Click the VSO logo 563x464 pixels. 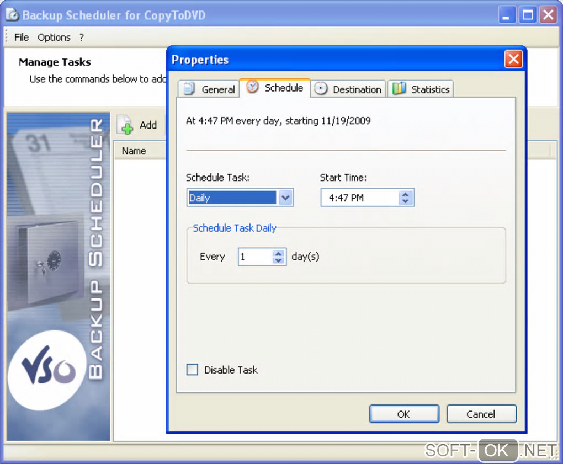[47, 370]
